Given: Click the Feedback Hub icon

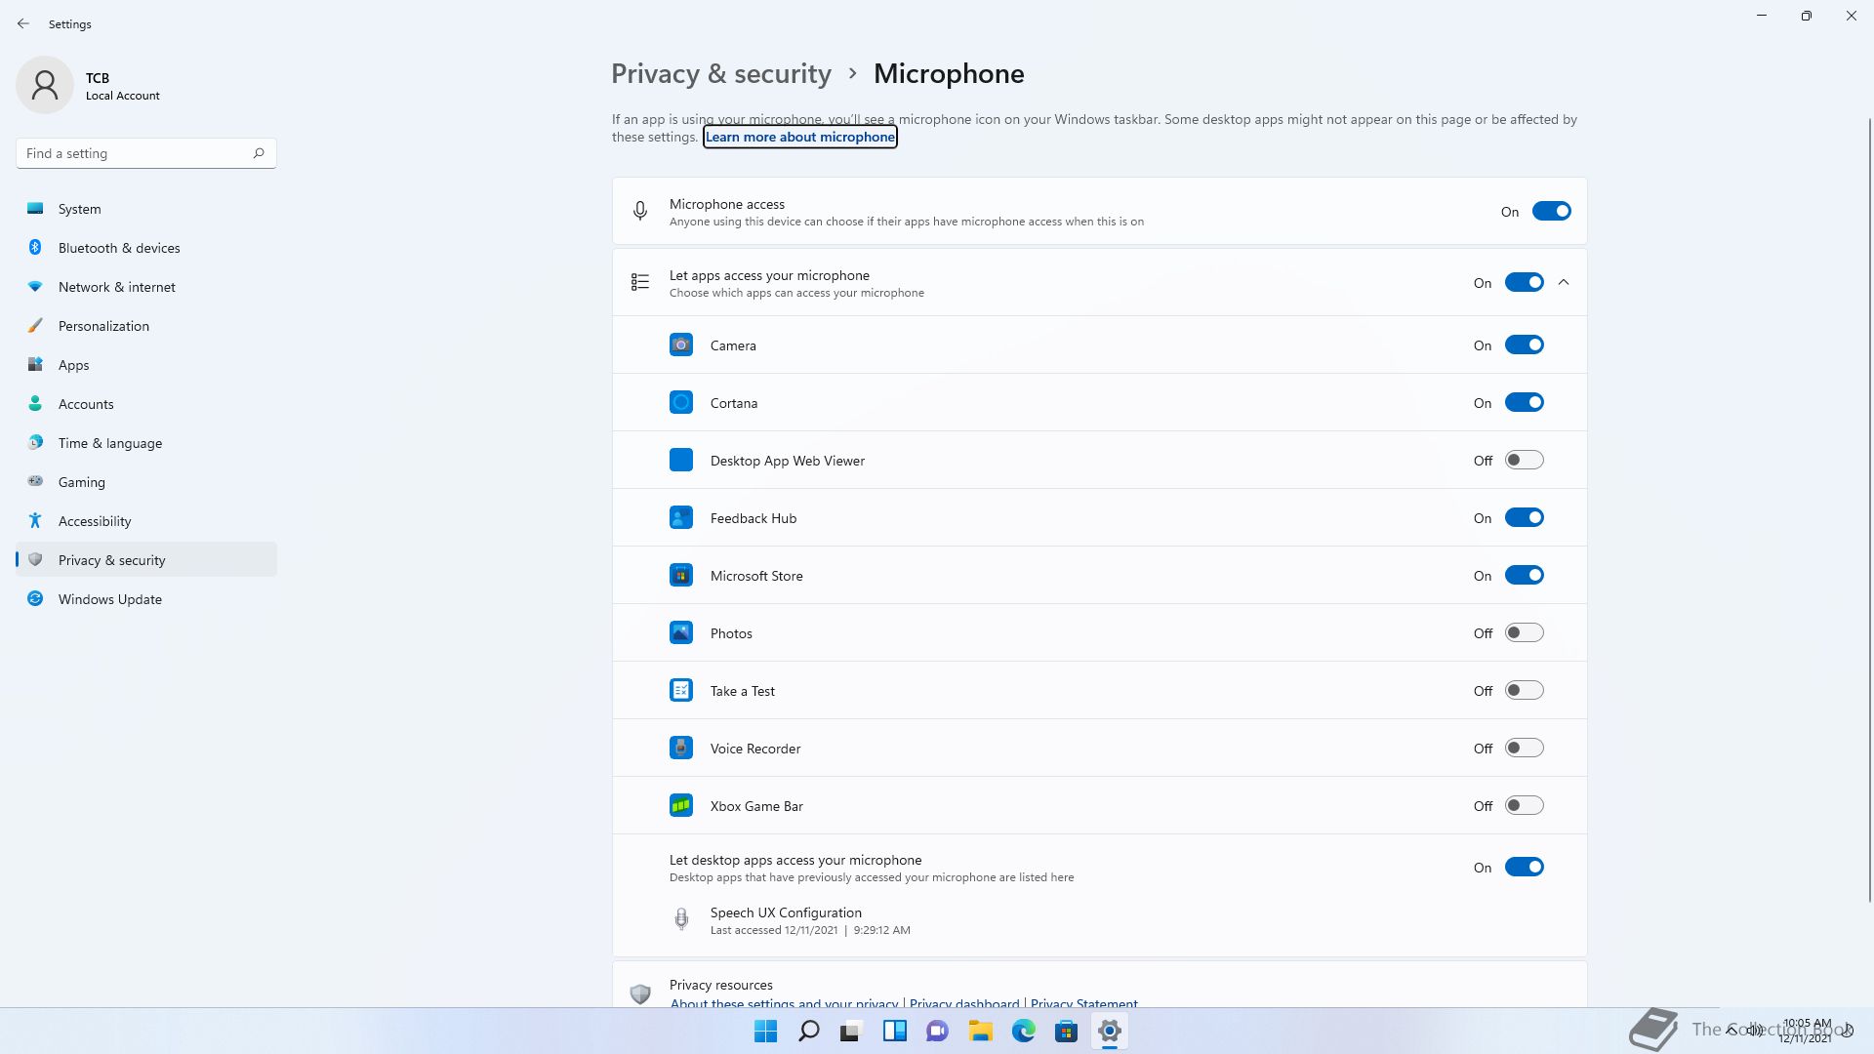Looking at the screenshot, I should pos(681,517).
